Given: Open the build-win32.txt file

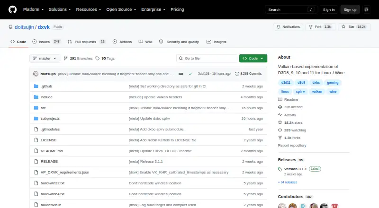Looking at the screenshot, I should (53, 183).
